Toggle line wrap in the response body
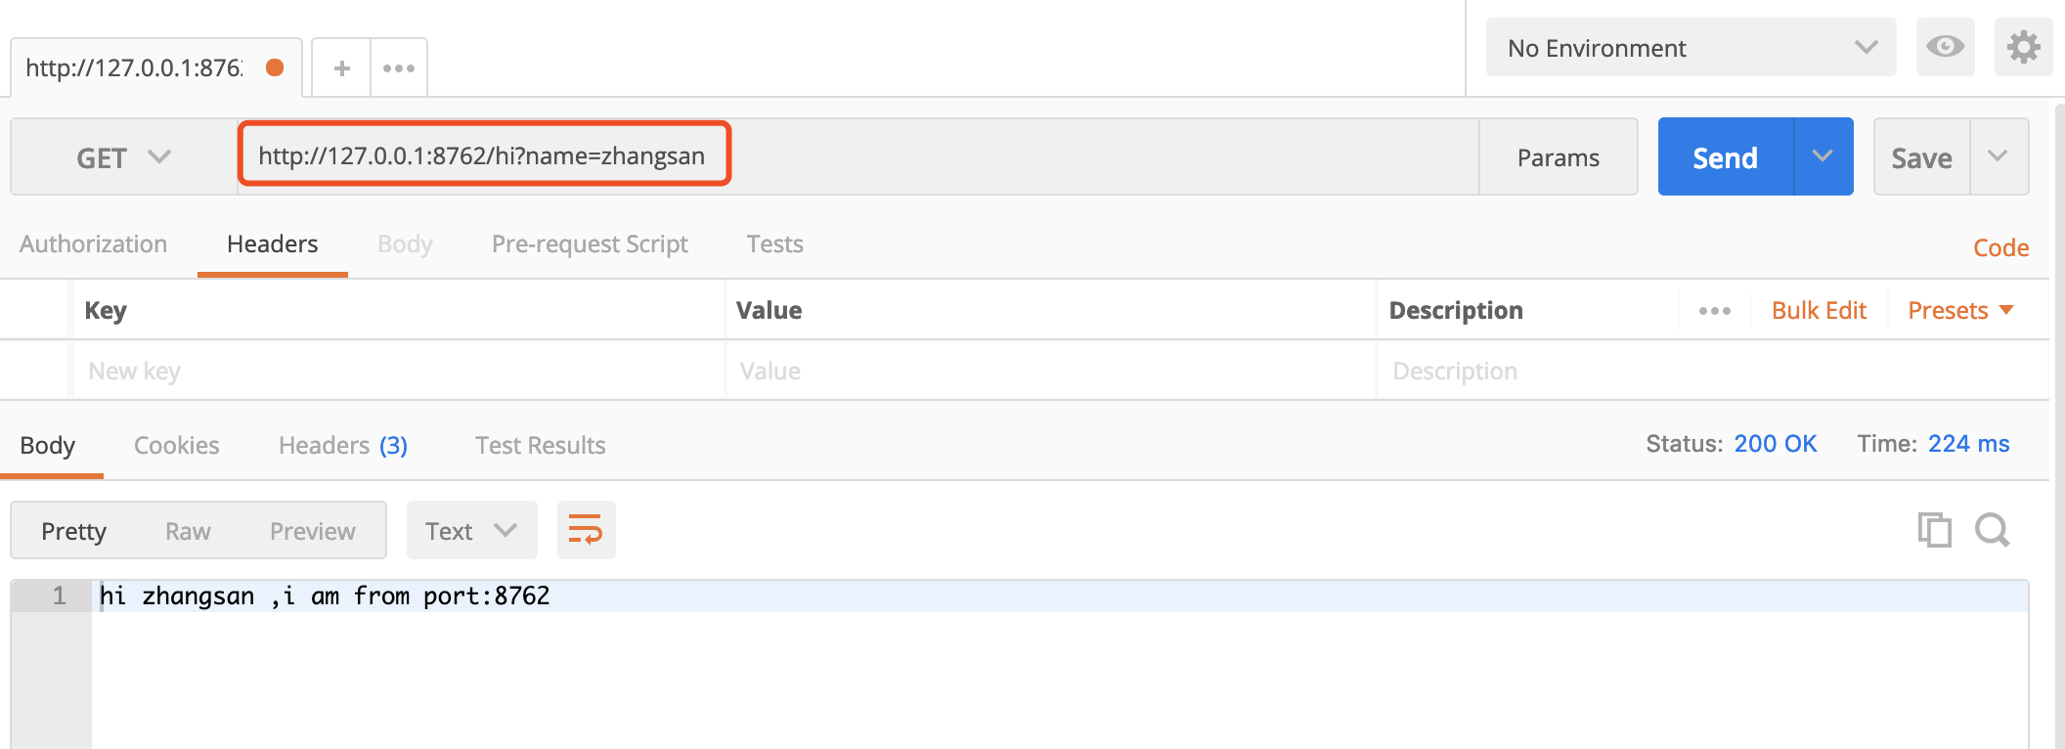2065x749 pixels. click(x=586, y=530)
